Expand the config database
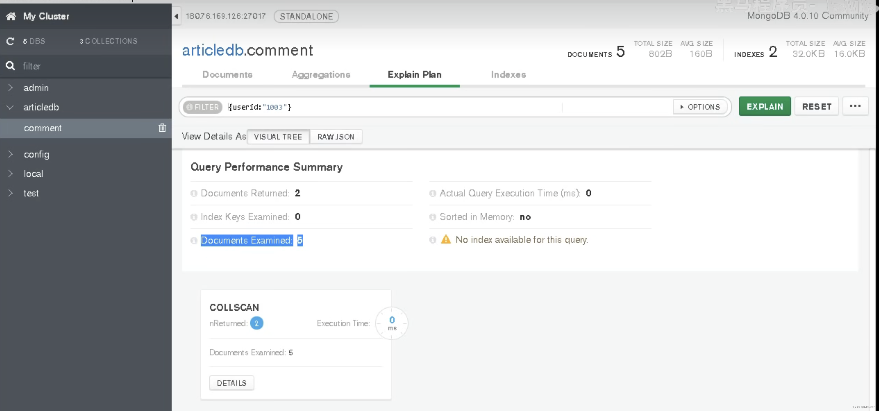The image size is (879, 411). pyautogui.click(x=10, y=154)
